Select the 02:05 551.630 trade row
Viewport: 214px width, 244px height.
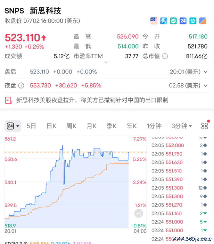coord(179,162)
